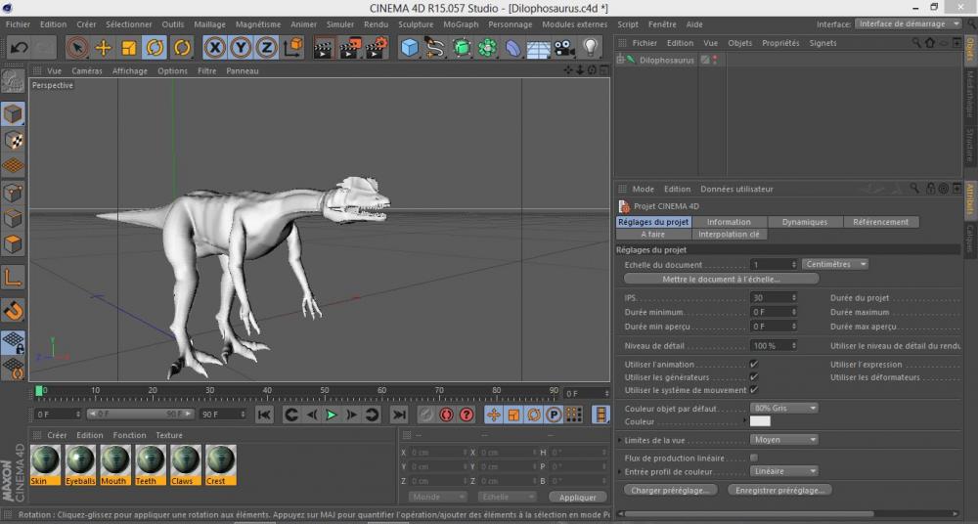Open the 80% Gris default color dropdown
Image resolution: width=978 pixels, height=524 pixels.
(784, 408)
